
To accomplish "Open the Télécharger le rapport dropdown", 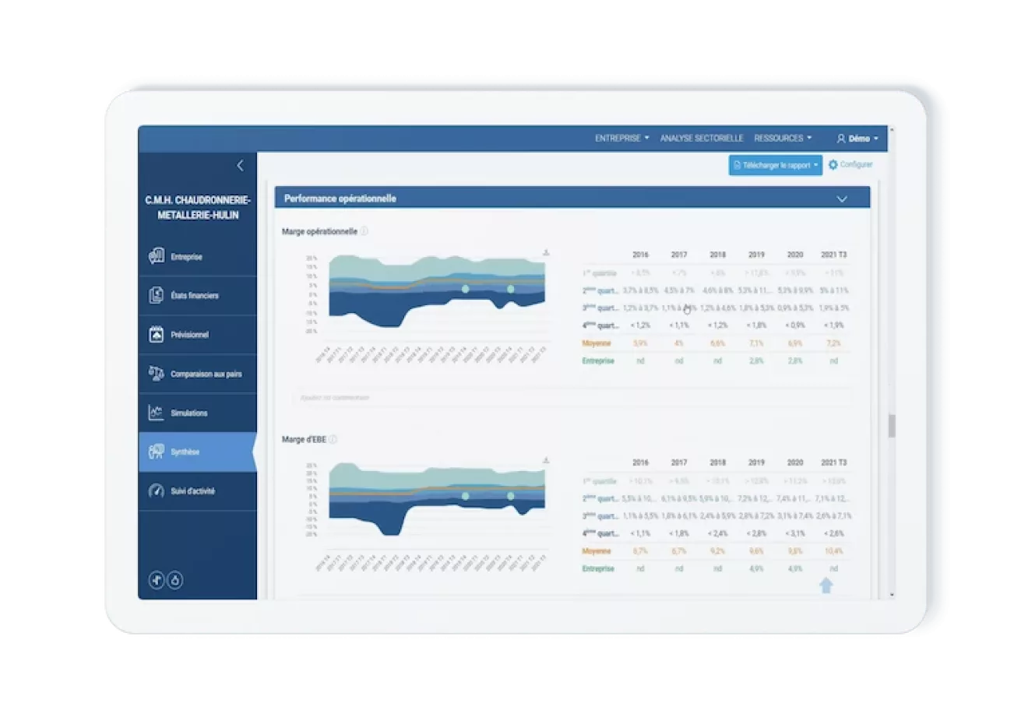I will [x=776, y=165].
